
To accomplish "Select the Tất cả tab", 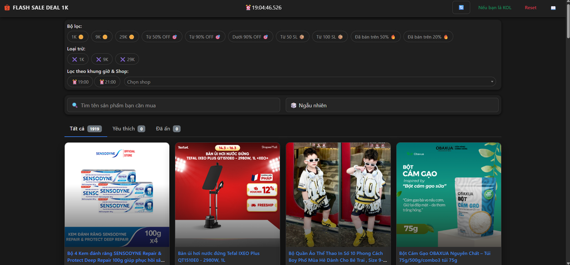I will (86, 129).
